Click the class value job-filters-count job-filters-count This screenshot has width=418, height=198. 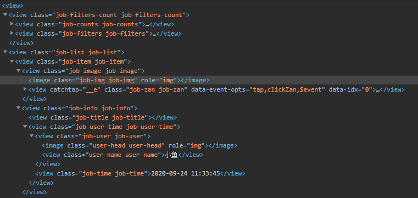pos(119,15)
